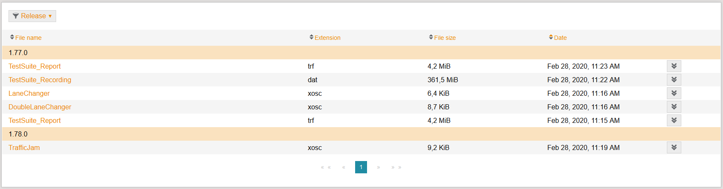This screenshot has width=723, height=189.
Task: Go to the previous results page
Action: (x=344, y=167)
